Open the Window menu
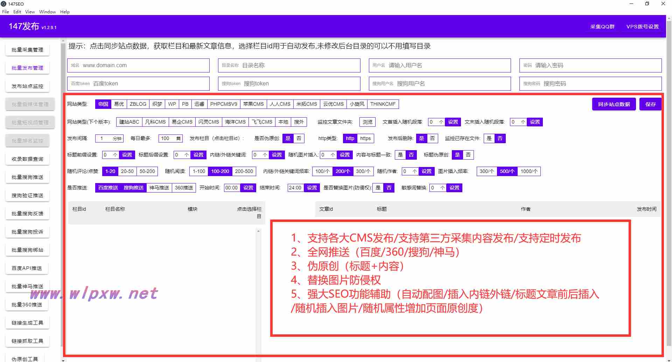The width and height of the screenshot is (672, 362). [47, 12]
